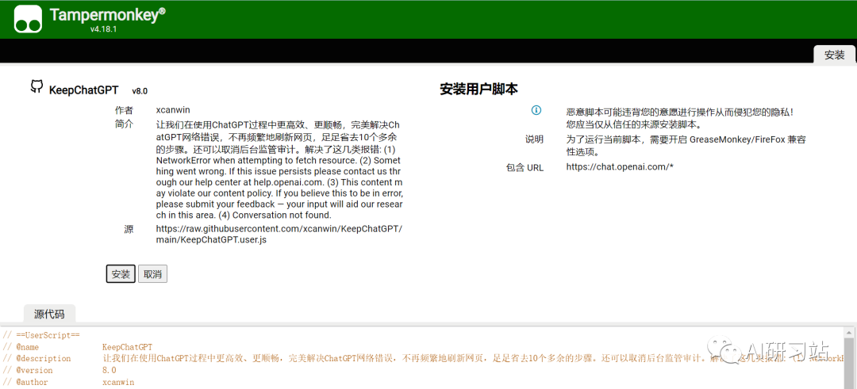The height and width of the screenshot is (389, 857).
Task: Click the 简介 label
Action: coord(124,124)
